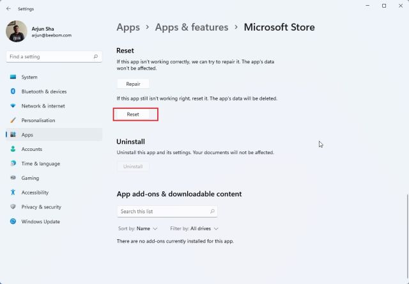This screenshot has height=284, width=409.
Task: Click the Windows Update sync icon
Action: (13, 221)
